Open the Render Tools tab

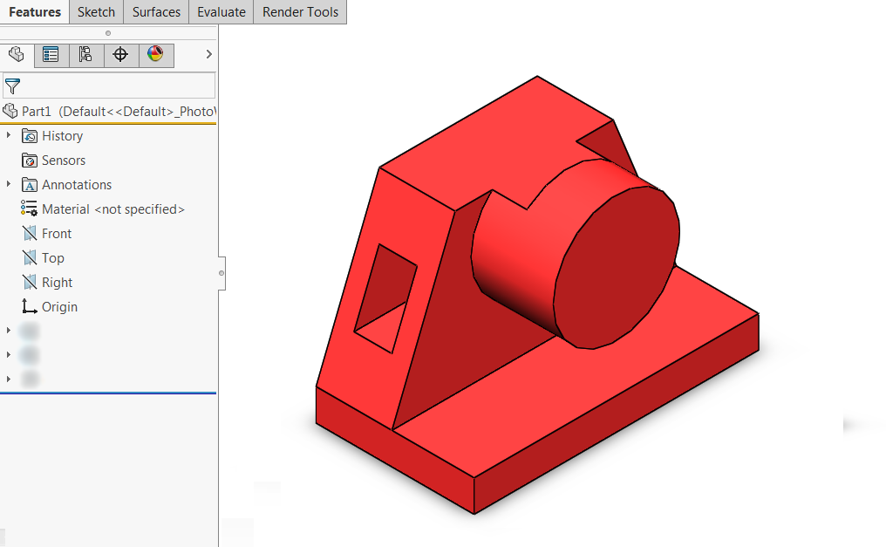(x=300, y=12)
